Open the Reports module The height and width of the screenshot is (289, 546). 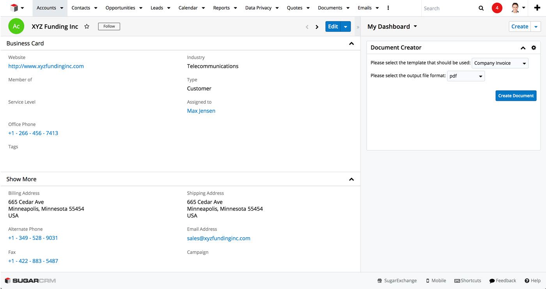tap(221, 8)
